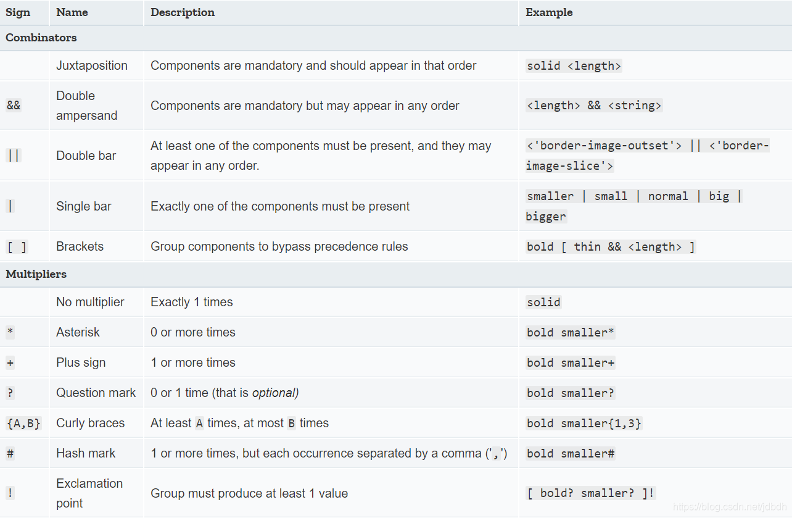The height and width of the screenshot is (518, 792).
Task: Click 'bold [ thin && <length> ]' example
Action: (x=611, y=247)
